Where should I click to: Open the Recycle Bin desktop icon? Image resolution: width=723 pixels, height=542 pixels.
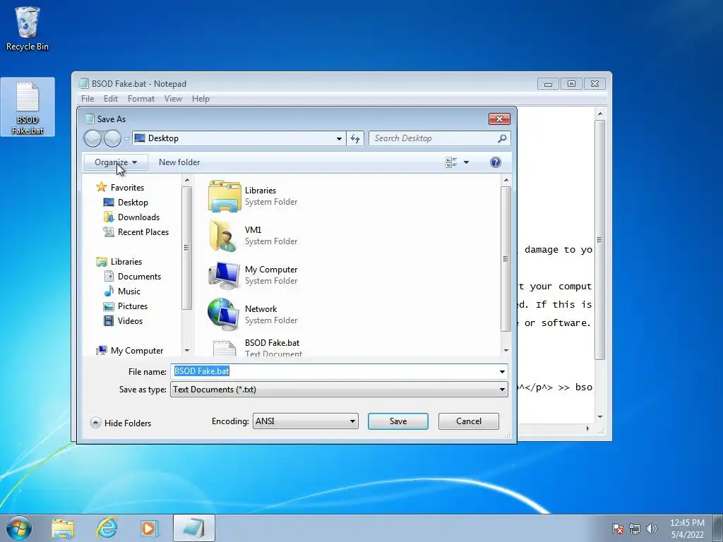pos(28,28)
